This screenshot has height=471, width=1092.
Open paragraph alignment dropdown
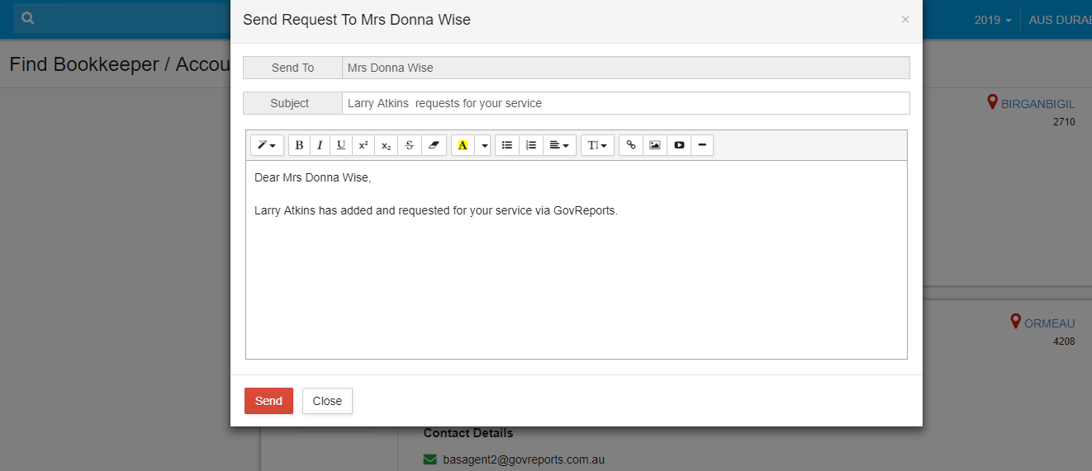tap(559, 145)
